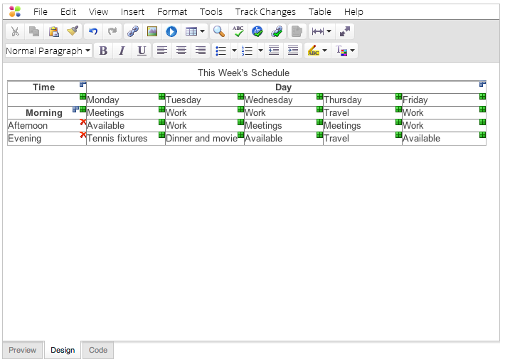Click the bulleted list icon
This screenshot has width=505, height=362.
pyautogui.click(x=221, y=51)
